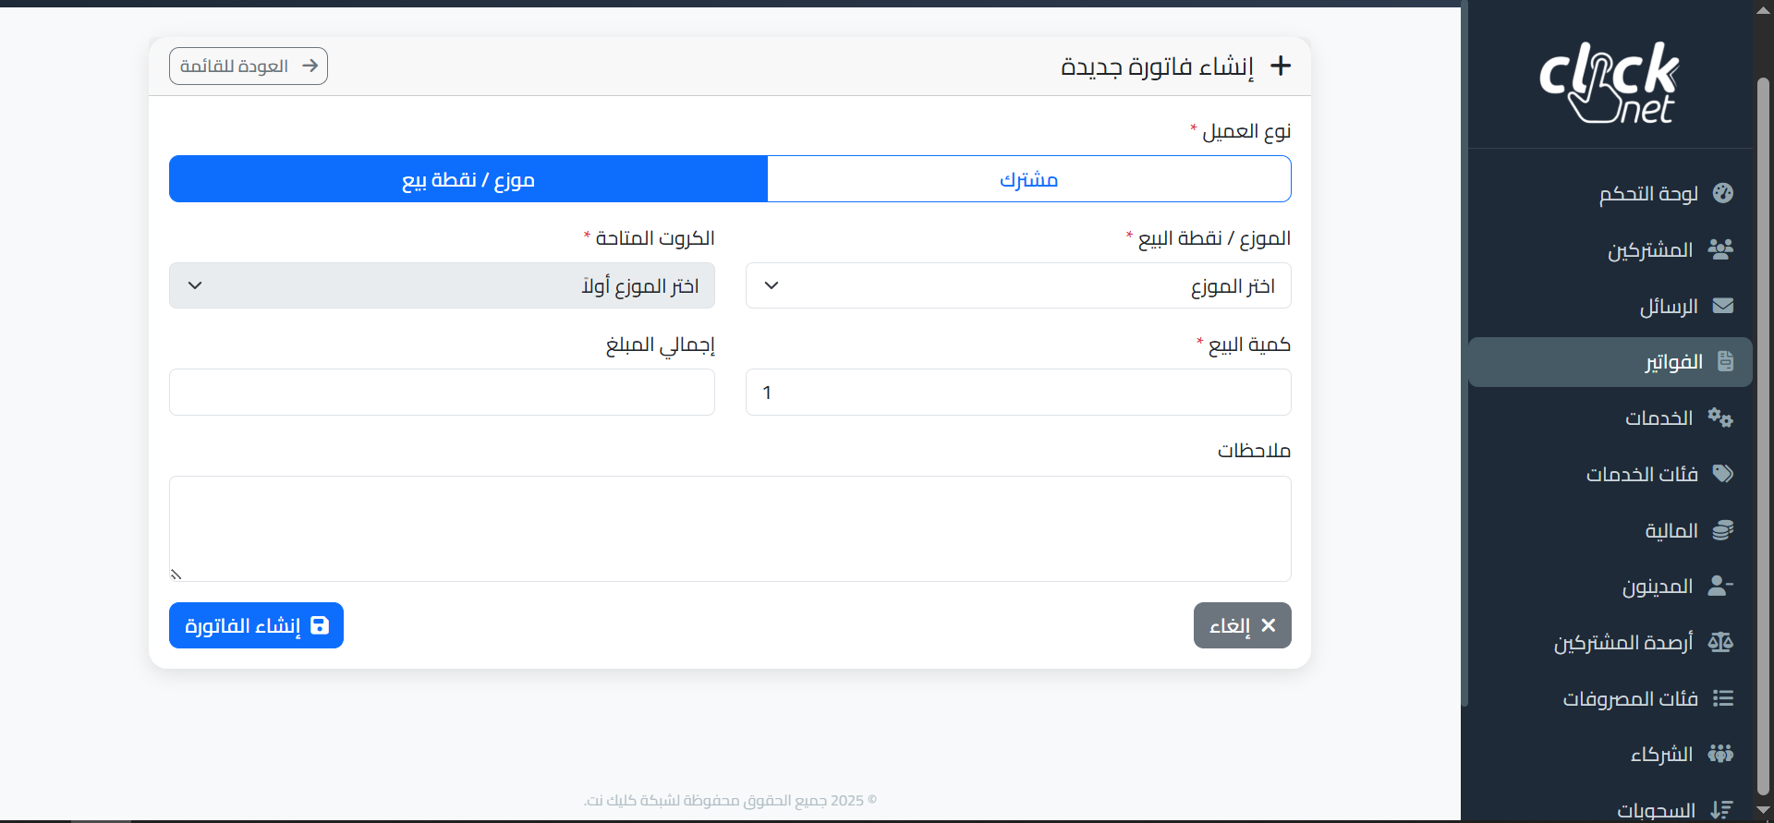1774x823 pixels.
Task: Click the subscribers group icon
Action: (1720, 249)
